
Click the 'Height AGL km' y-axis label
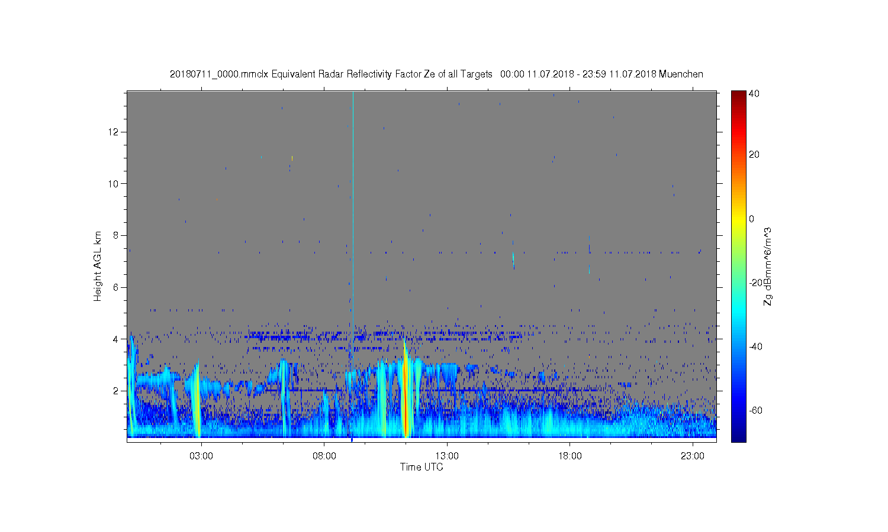click(x=97, y=266)
